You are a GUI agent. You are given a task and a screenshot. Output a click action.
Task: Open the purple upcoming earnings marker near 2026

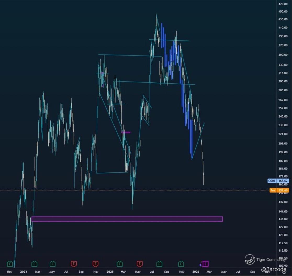tap(206, 264)
